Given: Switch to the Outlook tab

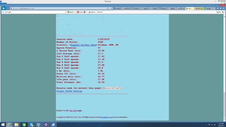Looking at the screenshot, I should click(118, 9).
